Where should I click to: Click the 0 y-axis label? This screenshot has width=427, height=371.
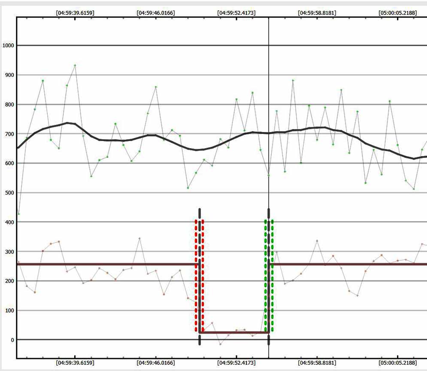12,340
